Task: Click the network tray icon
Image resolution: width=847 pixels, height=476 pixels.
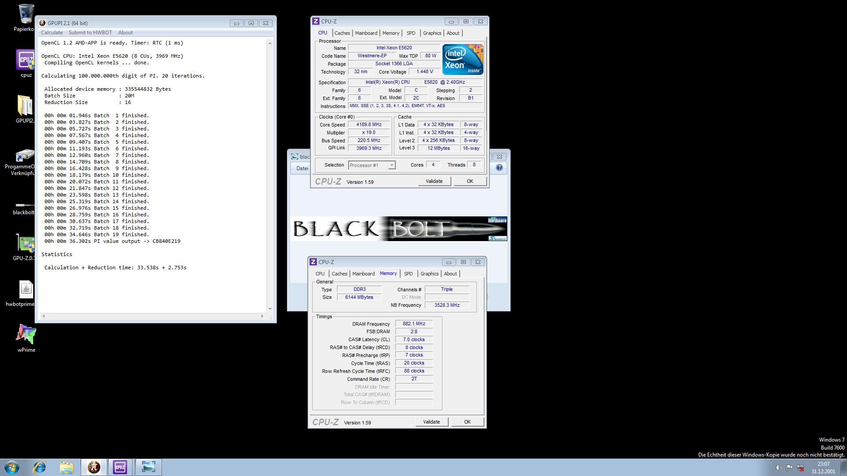Action: (800, 468)
